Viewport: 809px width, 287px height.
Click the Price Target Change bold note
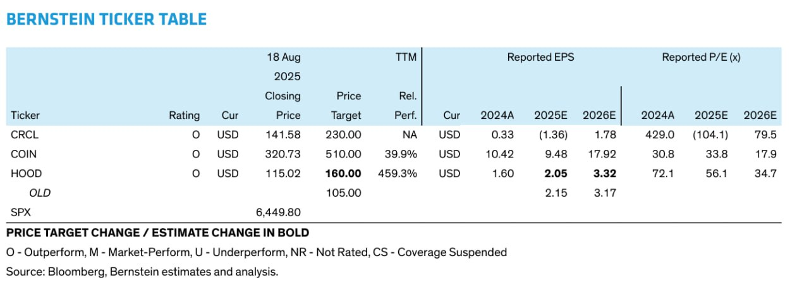pos(157,233)
